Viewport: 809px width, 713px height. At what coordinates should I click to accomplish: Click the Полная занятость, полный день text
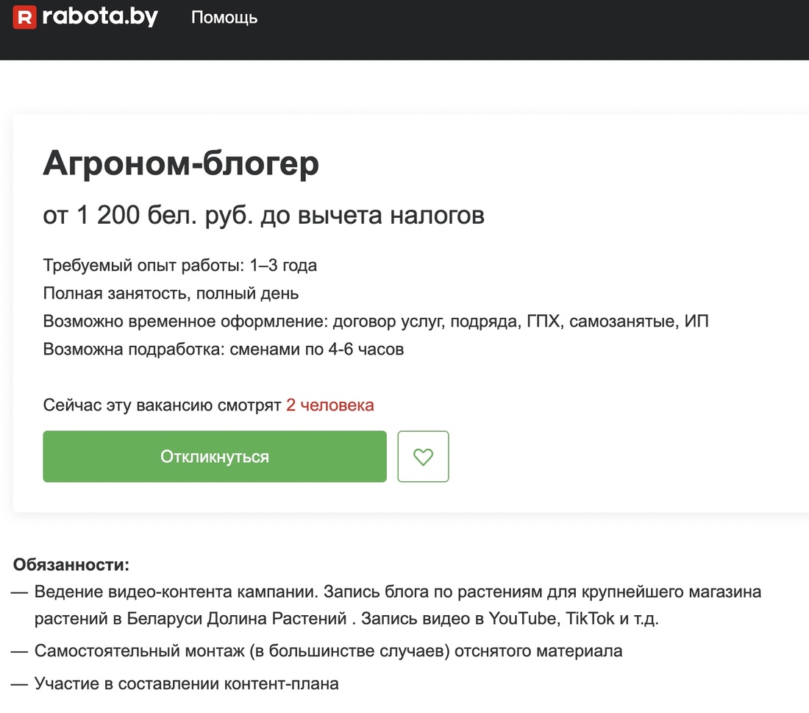[171, 294]
